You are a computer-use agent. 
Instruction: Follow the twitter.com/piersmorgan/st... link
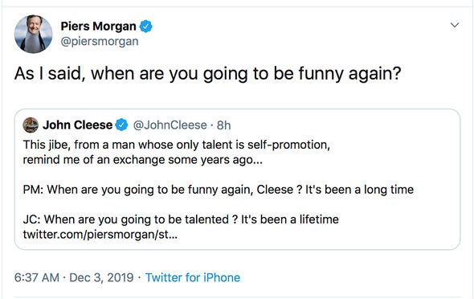100,235
